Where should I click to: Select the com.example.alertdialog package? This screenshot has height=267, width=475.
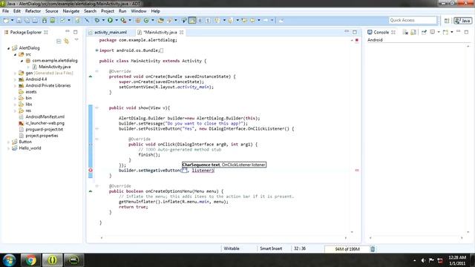(x=55, y=61)
